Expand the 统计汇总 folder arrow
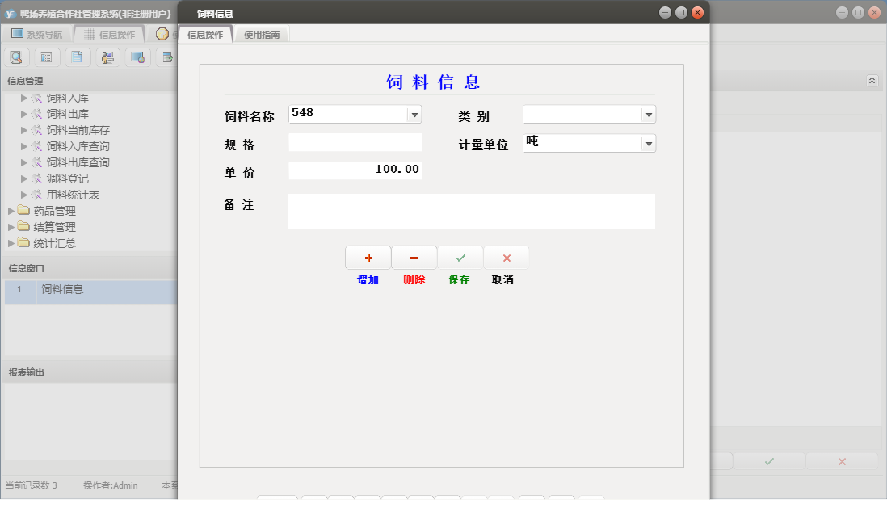 11,243
